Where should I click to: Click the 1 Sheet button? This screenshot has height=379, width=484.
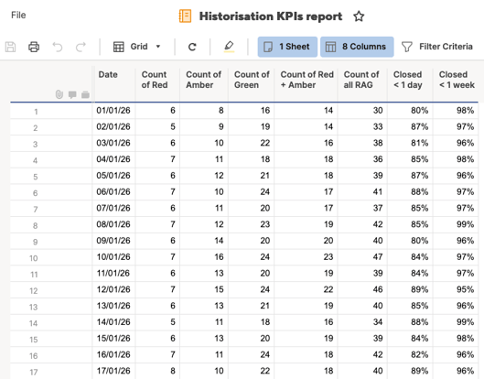click(x=287, y=47)
